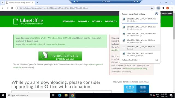Open the More languages link
Image resolution: width=175 pixels, height=98 pixels.
(x=170, y=13)
